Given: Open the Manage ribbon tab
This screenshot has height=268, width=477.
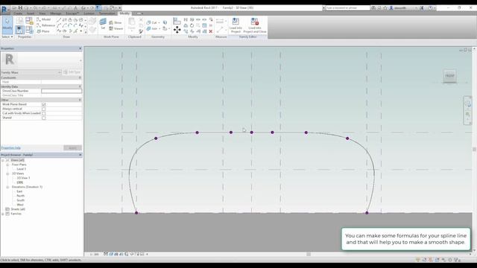Looking at the screenshot, I should [x=55, y=13].
